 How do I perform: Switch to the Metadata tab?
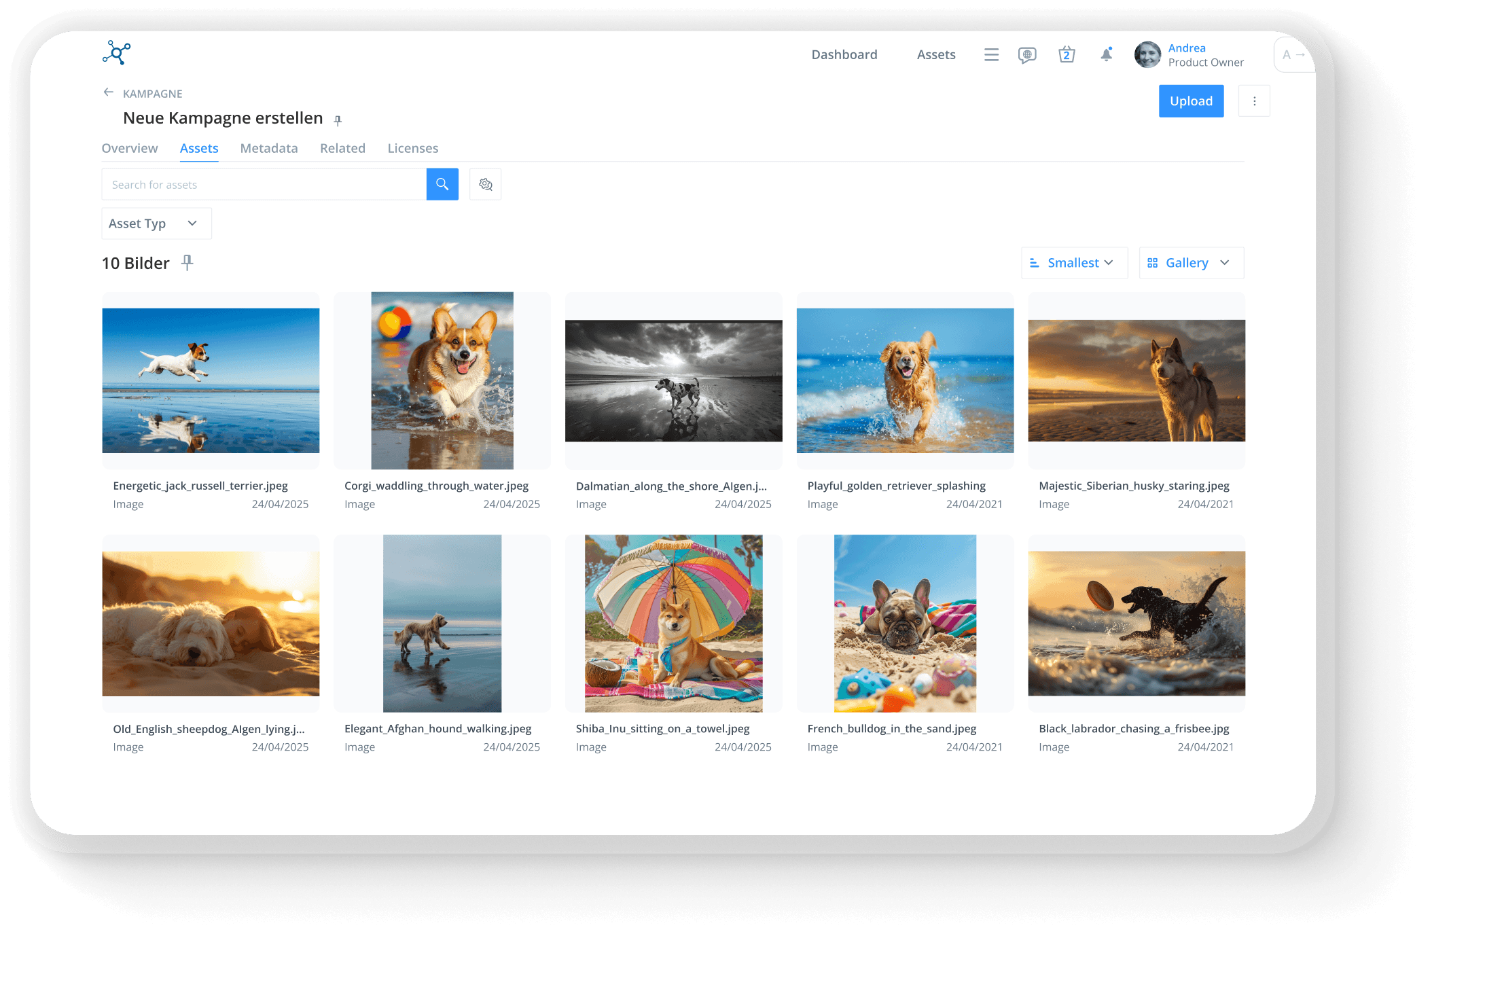click(x=269, y=148)
